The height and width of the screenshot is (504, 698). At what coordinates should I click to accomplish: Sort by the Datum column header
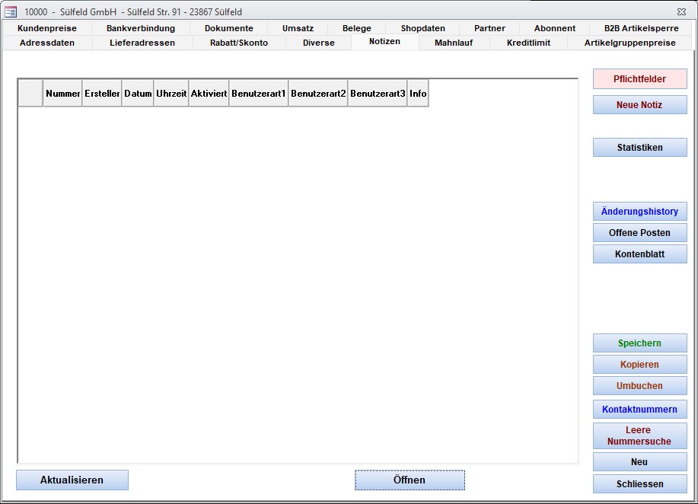coord(138,94)
